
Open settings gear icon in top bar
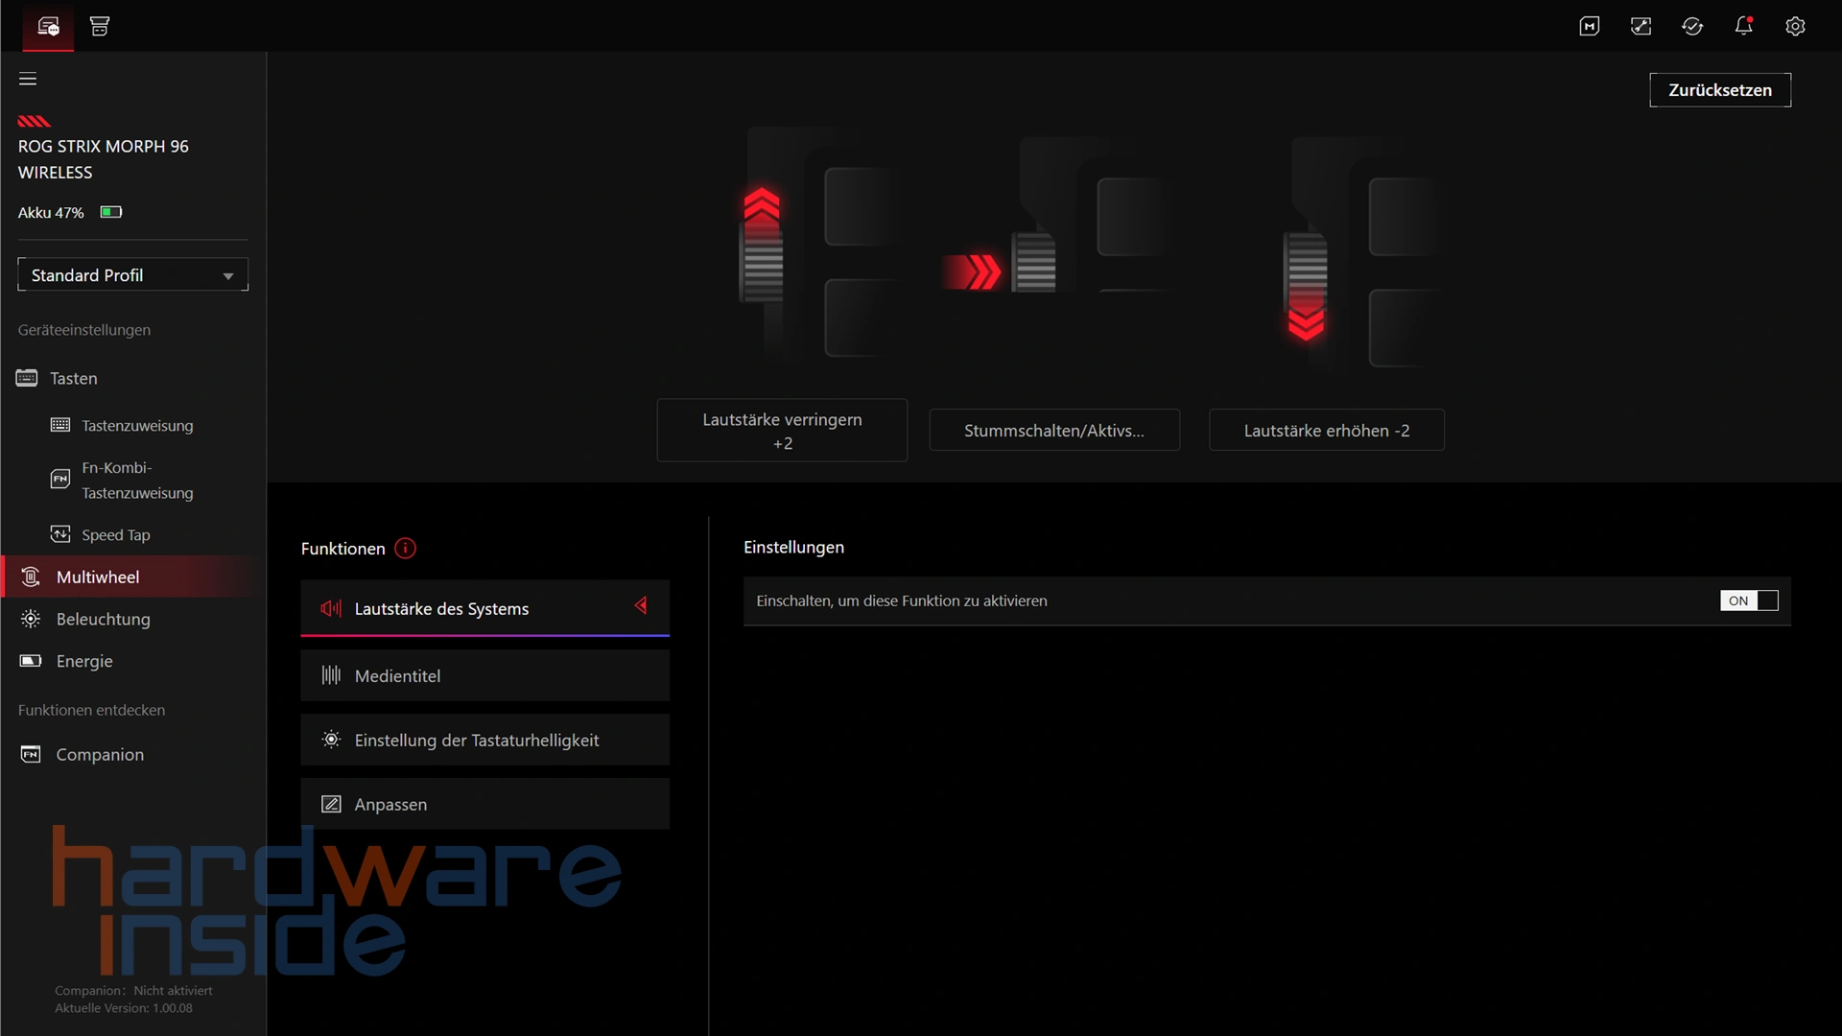point(1795,26)
